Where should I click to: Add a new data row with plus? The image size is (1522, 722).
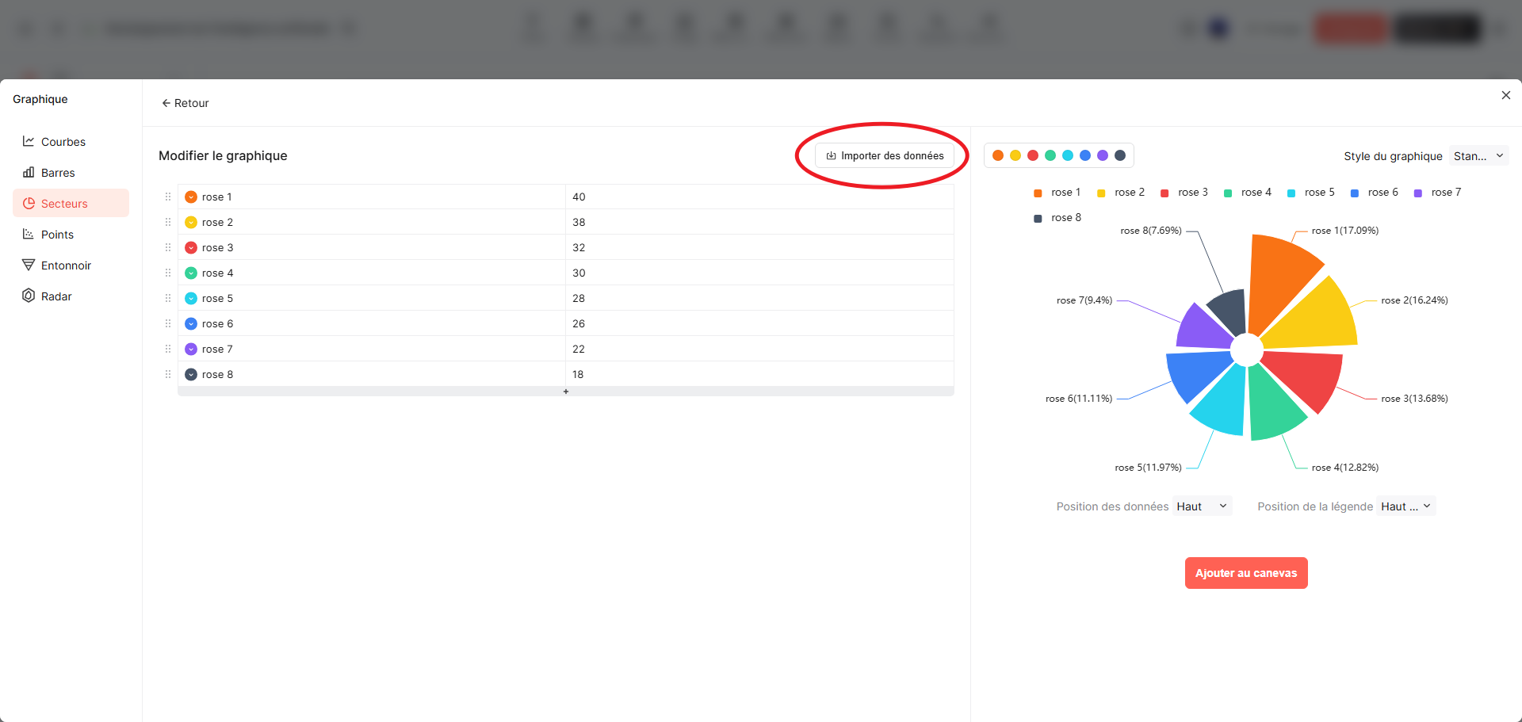(566, 392)
